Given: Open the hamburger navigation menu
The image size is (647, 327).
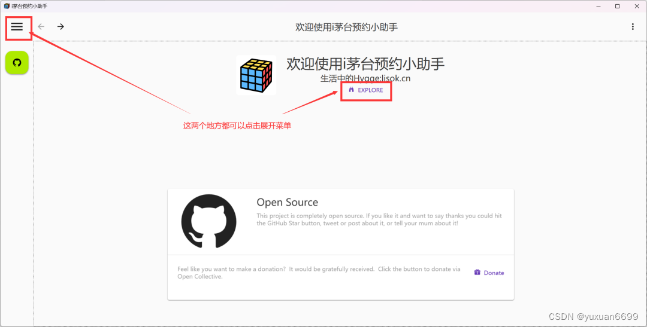Looking at the screenshot, I should (x=17, y=27).
